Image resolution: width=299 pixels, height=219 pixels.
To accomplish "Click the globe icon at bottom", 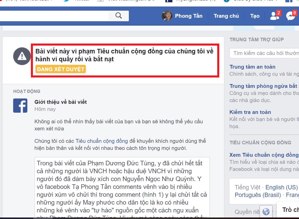I will point(266,211).
